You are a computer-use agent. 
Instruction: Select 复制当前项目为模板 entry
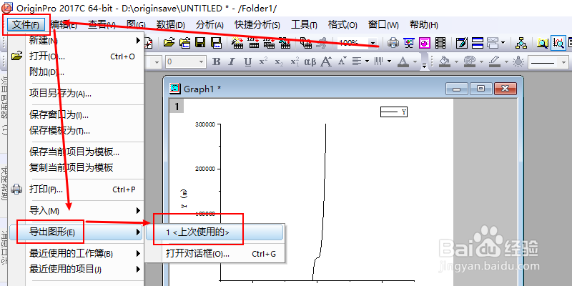(x=77, y=167)
